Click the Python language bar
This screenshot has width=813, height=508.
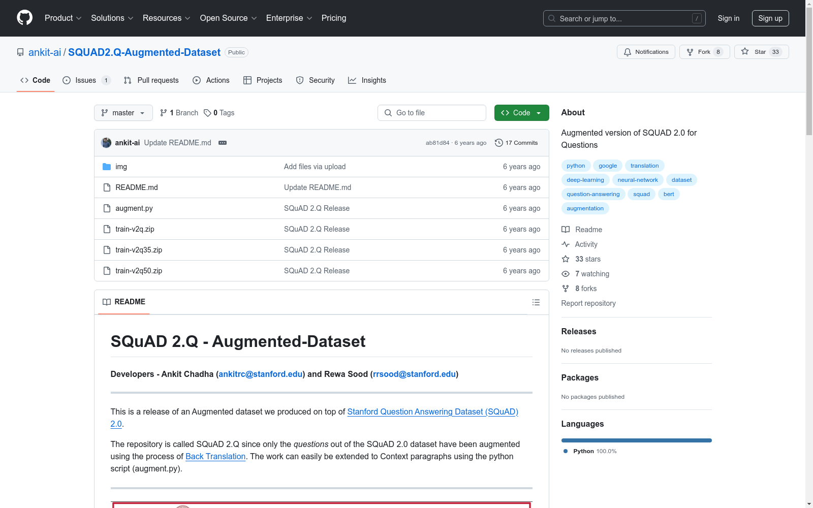[x=636, y=440]
